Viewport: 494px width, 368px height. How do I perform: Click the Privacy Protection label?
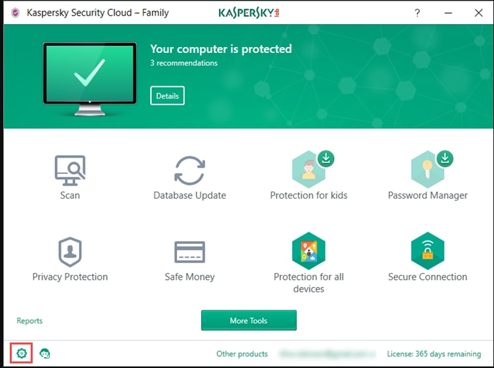[x=70, y=276]
